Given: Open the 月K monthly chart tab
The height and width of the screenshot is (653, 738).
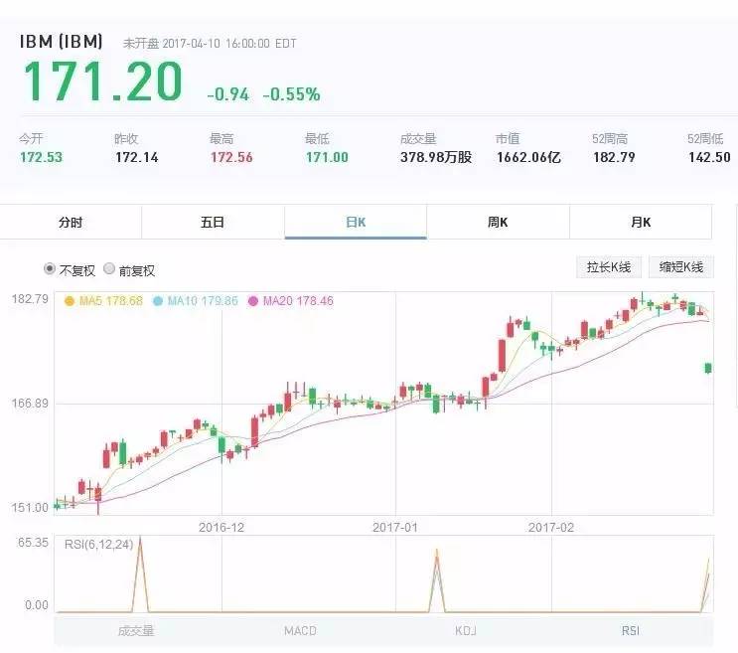Looking at the screenshot, I should (641, 222).
